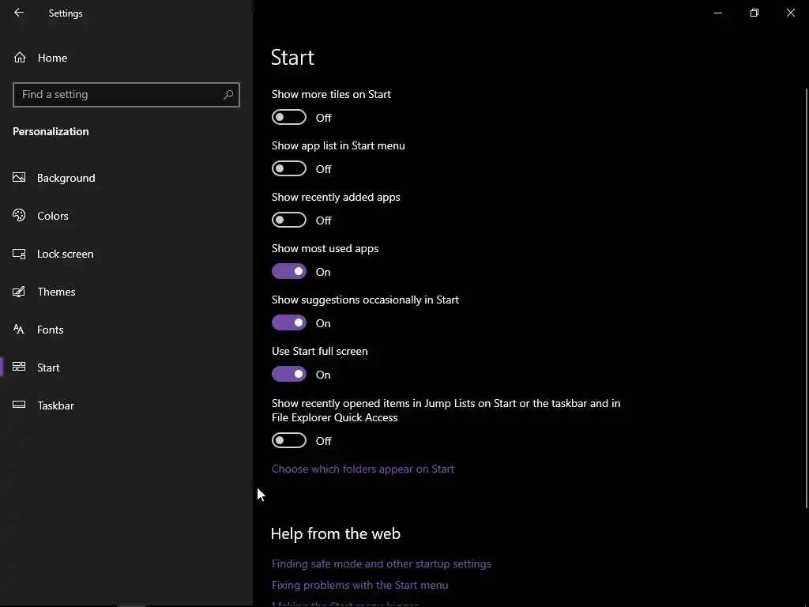Turn off Use Start full screen
The width and height of the screenshot is (809, 607).
(x=289, y=375)
